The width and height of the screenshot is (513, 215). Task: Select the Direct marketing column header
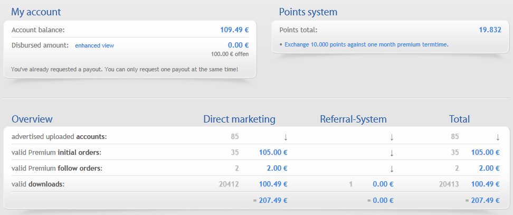click(x=239, y=119)
